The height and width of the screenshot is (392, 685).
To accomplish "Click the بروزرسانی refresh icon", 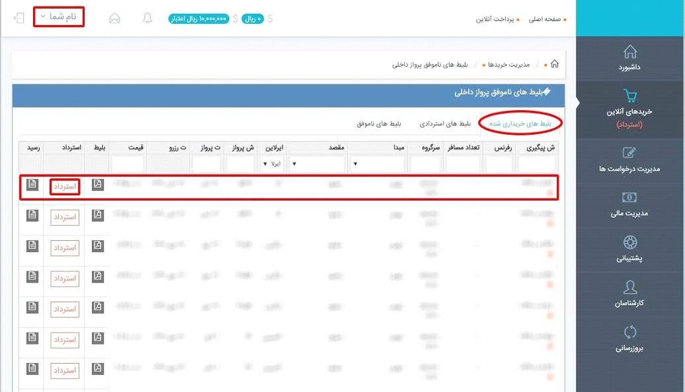I will [x=630, y=333].
